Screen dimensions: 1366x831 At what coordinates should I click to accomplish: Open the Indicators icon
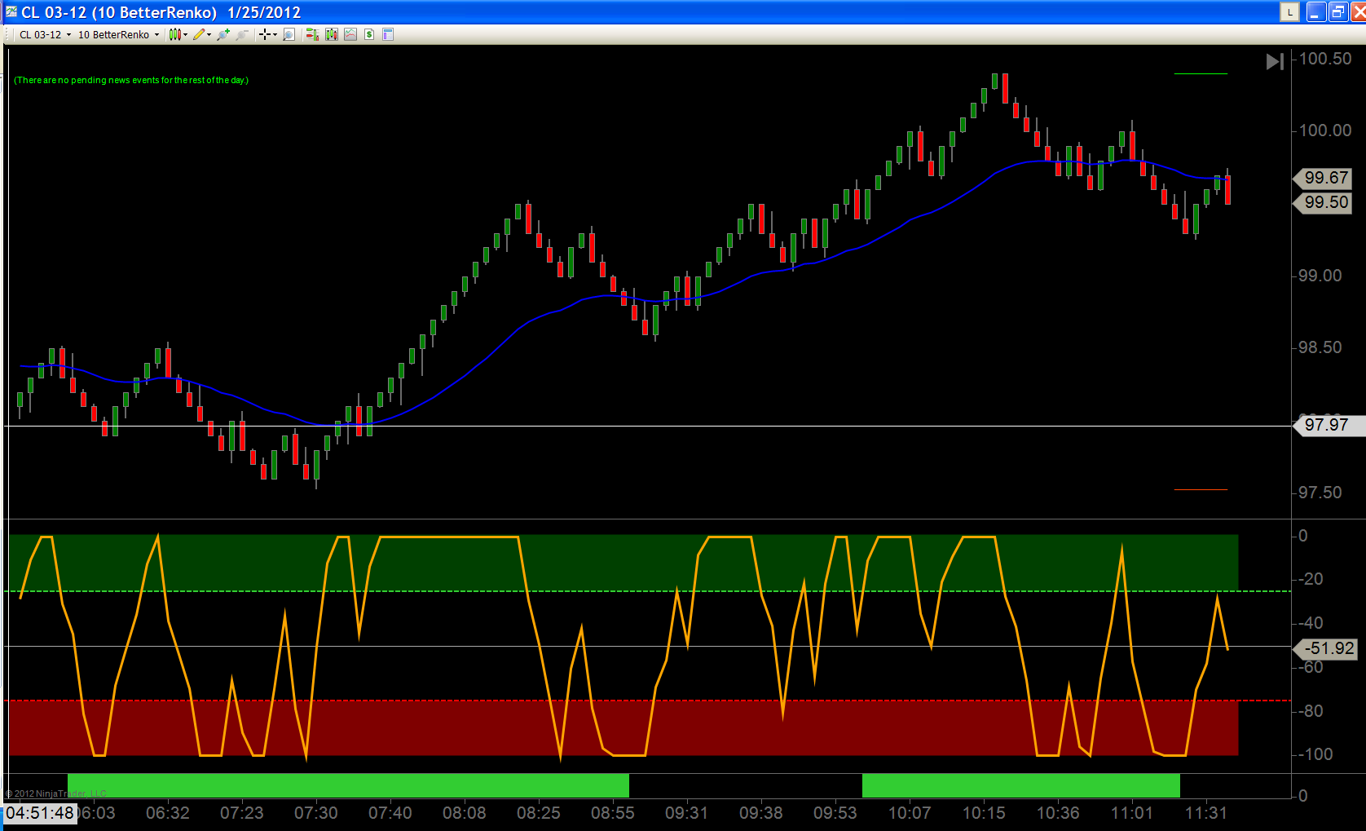[x=350, y=34]
